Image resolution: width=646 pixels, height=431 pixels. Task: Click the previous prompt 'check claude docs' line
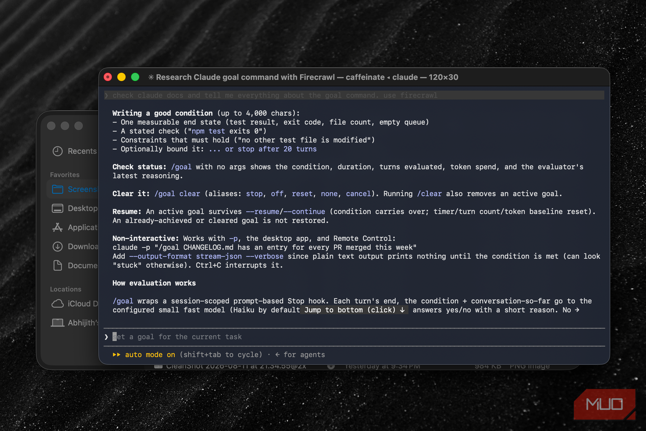click(354, 95)
